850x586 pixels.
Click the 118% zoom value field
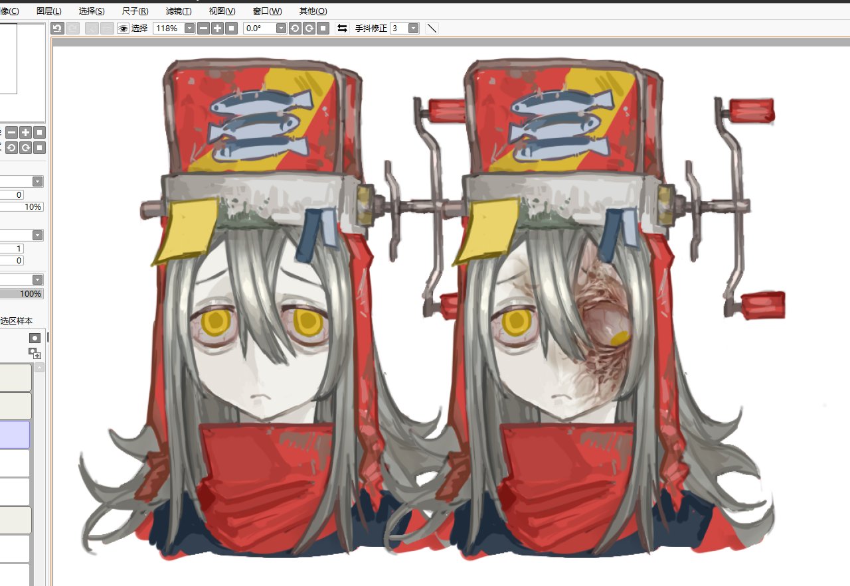(x=168, y=28)
